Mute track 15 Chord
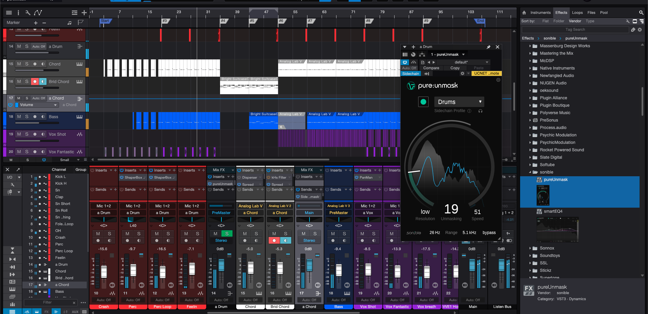The width and height of the screenshot is (648, 314). [19, 64]
